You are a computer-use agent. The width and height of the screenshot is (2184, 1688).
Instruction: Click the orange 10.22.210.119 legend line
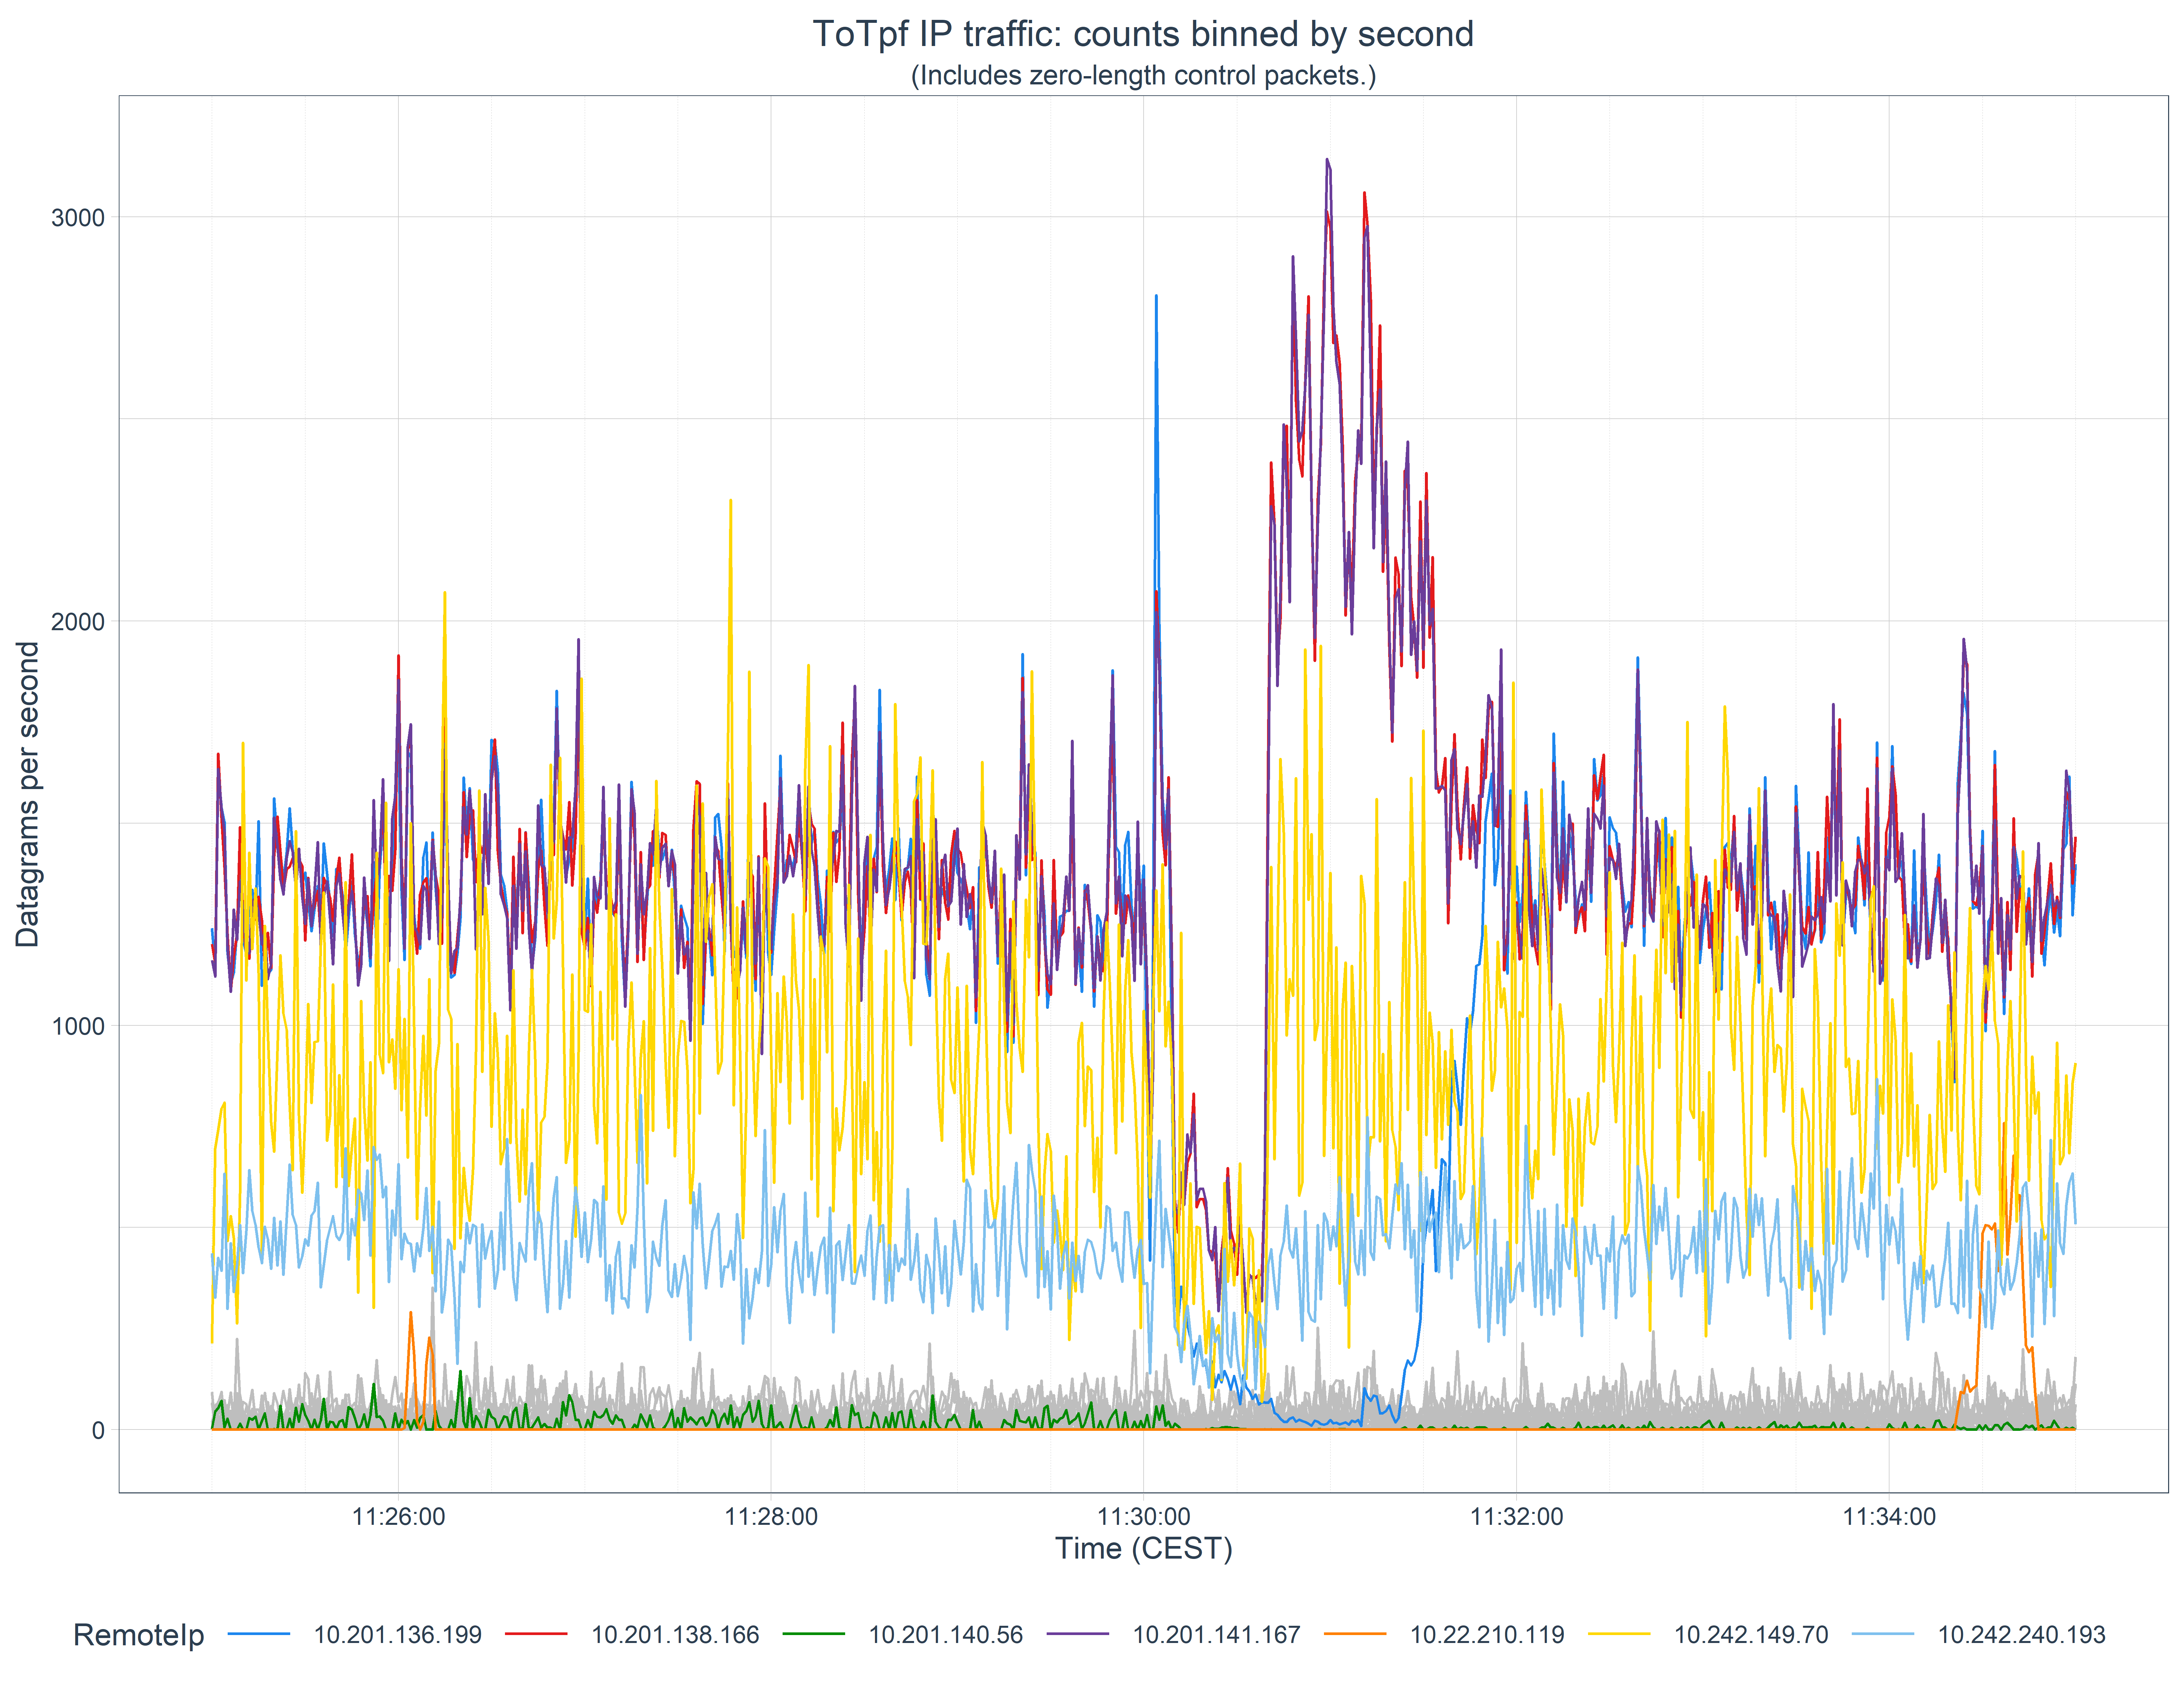(1355, 1634)
